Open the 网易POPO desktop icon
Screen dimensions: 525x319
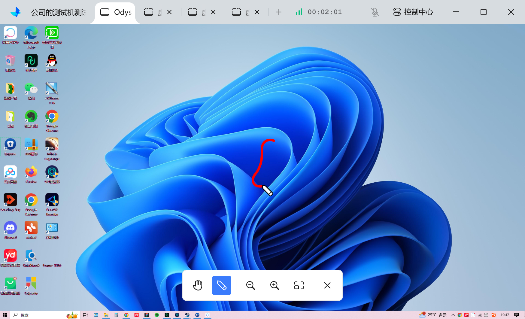(x=10, y=35)
